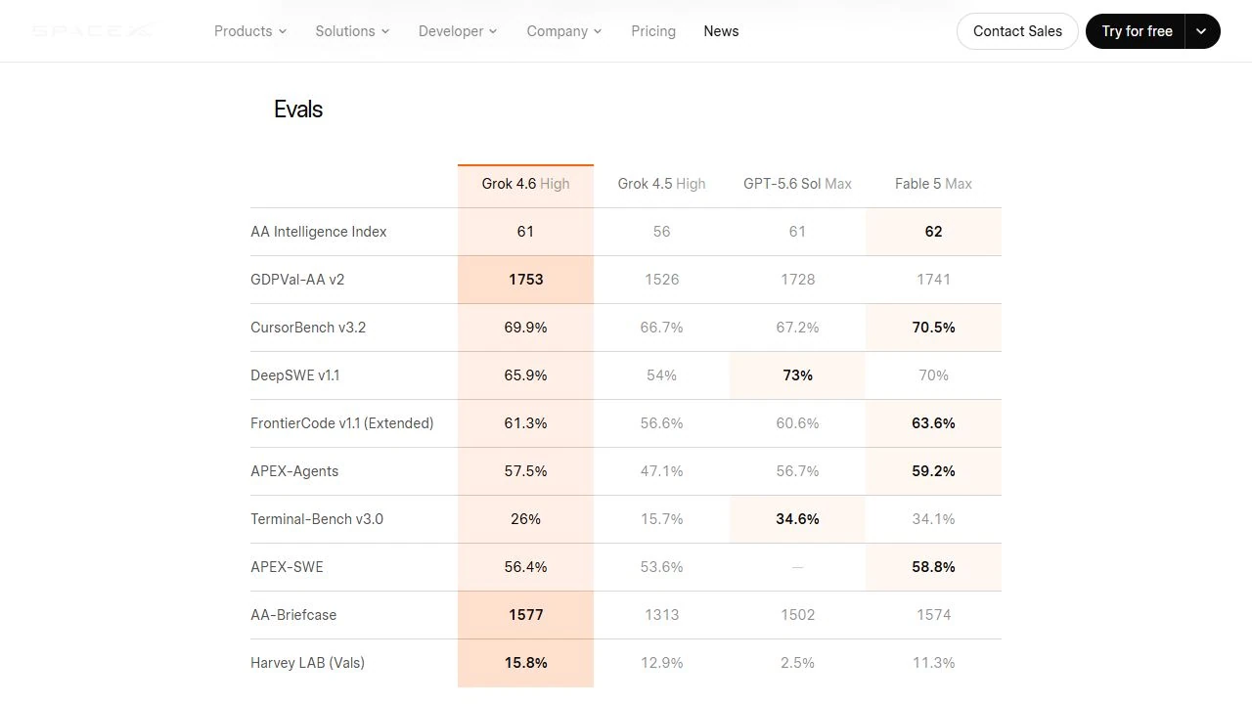
Task: Open the Developer dropdown
Action: click(458, 31)
